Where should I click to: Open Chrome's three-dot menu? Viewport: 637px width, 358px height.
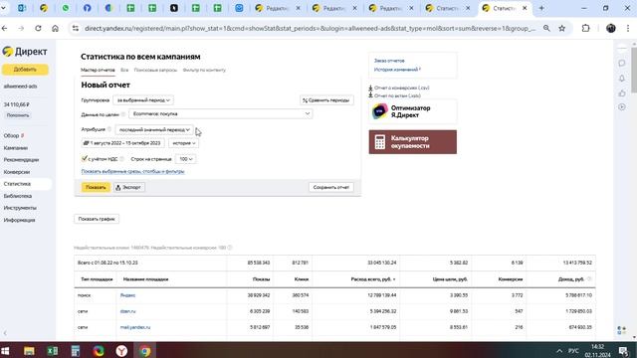628,29
